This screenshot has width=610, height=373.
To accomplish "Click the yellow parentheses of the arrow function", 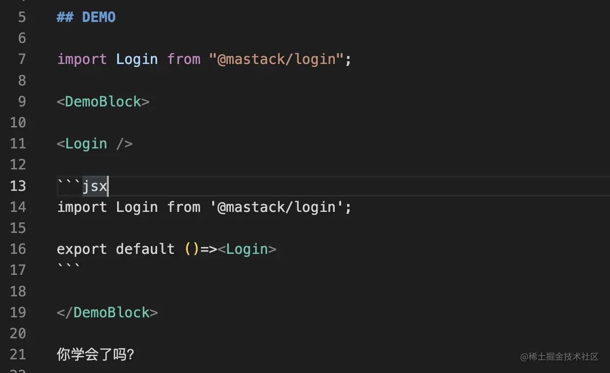I will point(192,249).
